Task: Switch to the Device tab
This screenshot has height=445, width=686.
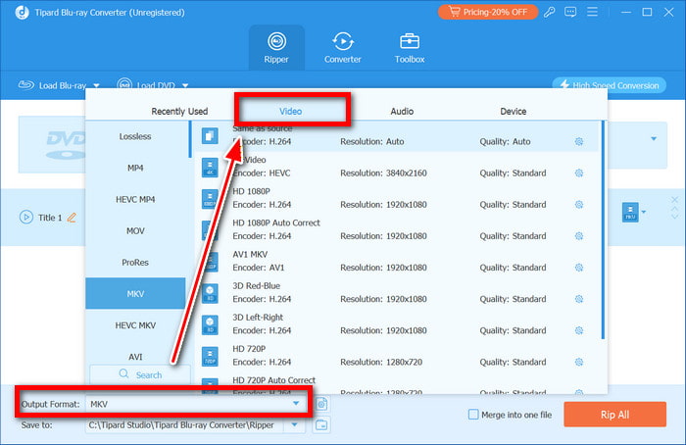Action: click(513, 112)
